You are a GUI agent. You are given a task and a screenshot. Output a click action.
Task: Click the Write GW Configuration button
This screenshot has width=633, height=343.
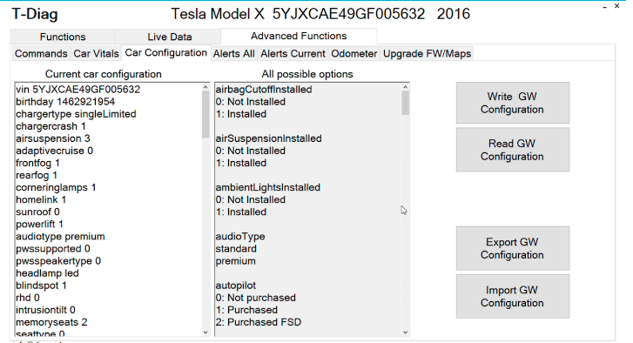pyautogui.click(x=513, y=103)
